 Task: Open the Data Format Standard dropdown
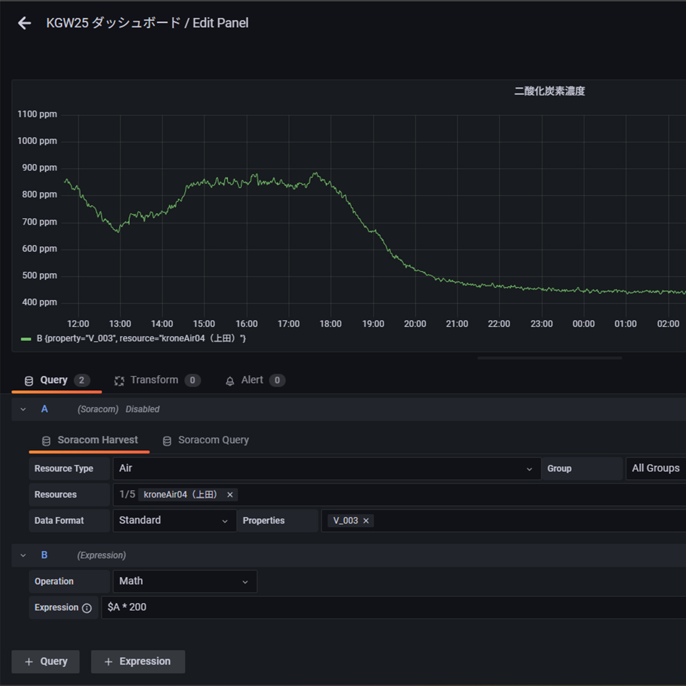coord(174,520)
